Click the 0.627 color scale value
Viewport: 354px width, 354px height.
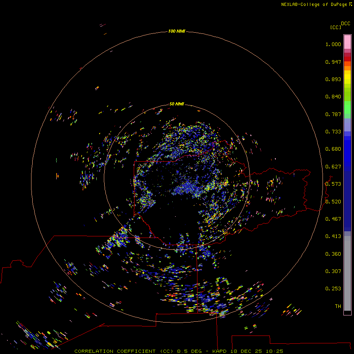(333, 167)
